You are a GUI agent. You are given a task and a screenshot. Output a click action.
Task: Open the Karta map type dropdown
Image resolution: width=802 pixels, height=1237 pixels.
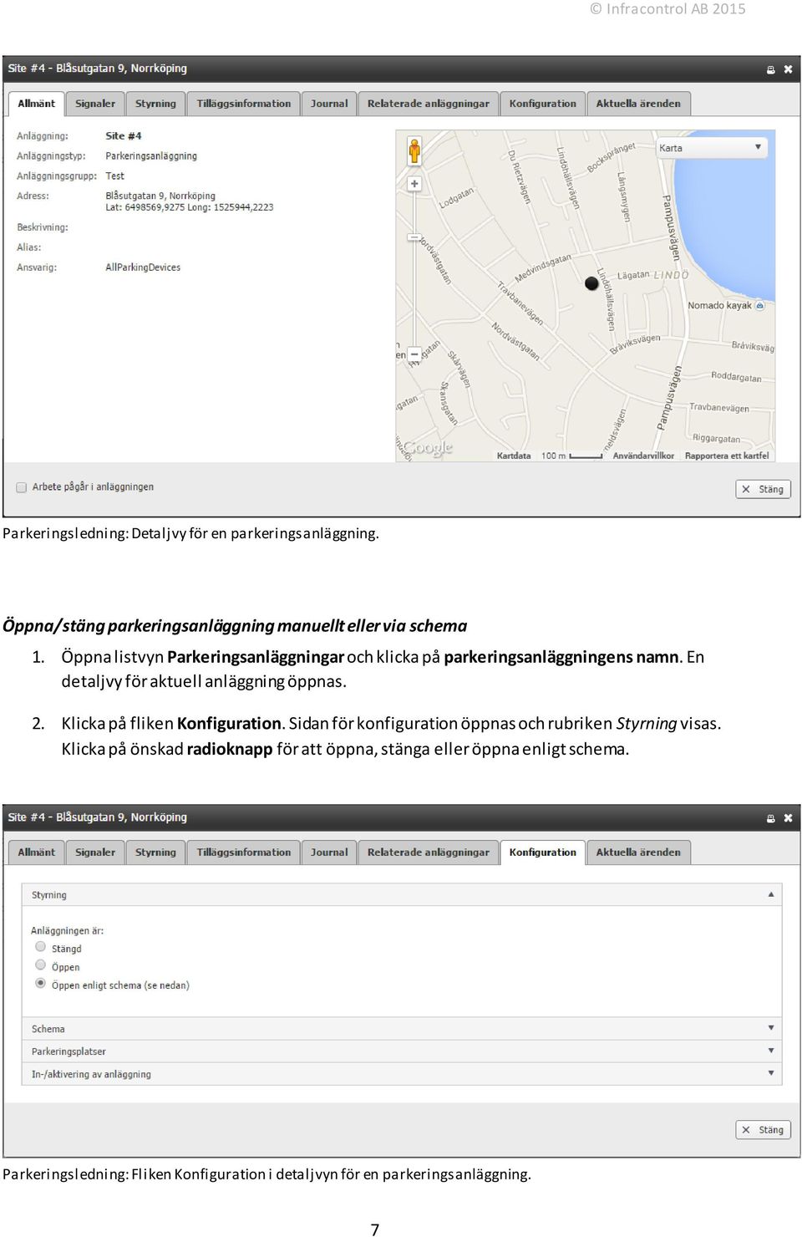click(x=711, y=148)
